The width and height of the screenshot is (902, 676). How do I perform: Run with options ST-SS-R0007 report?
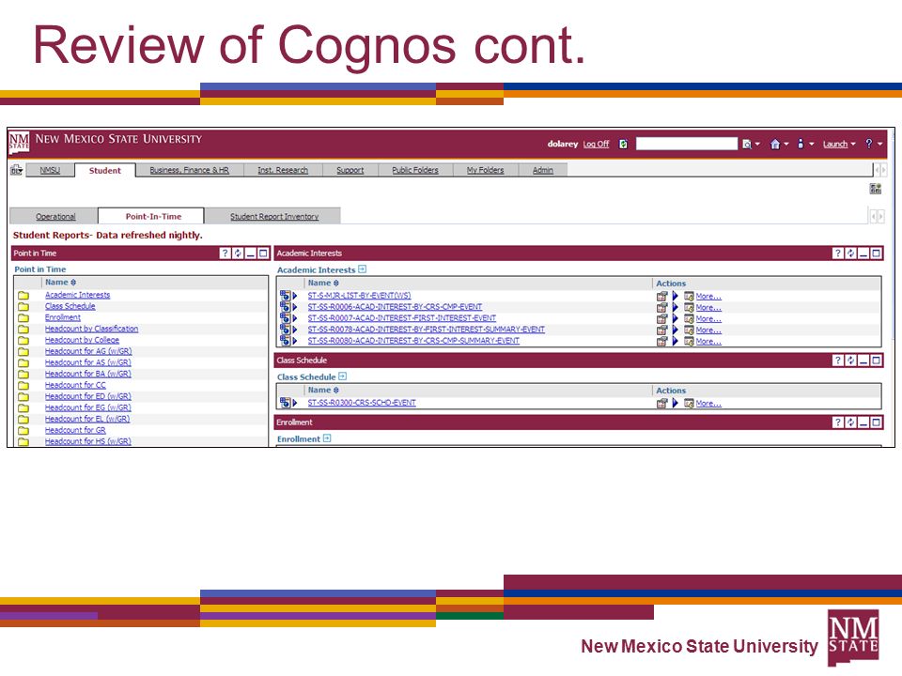pyautogui.click(x=676, y=318)
